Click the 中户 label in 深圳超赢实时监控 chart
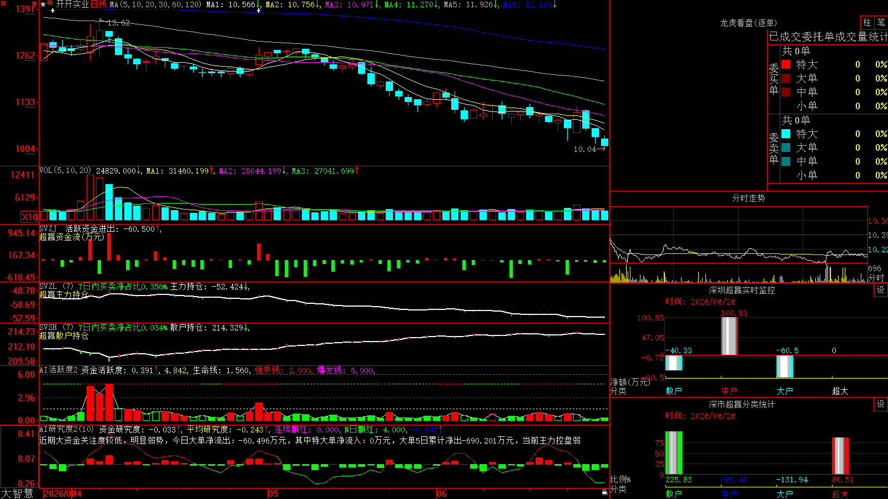Viewport: 888px width, 499px height. pyautogui.click(x=729, y=391)
